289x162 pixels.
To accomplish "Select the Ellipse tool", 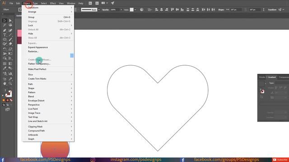I will (x=5, y=39).
